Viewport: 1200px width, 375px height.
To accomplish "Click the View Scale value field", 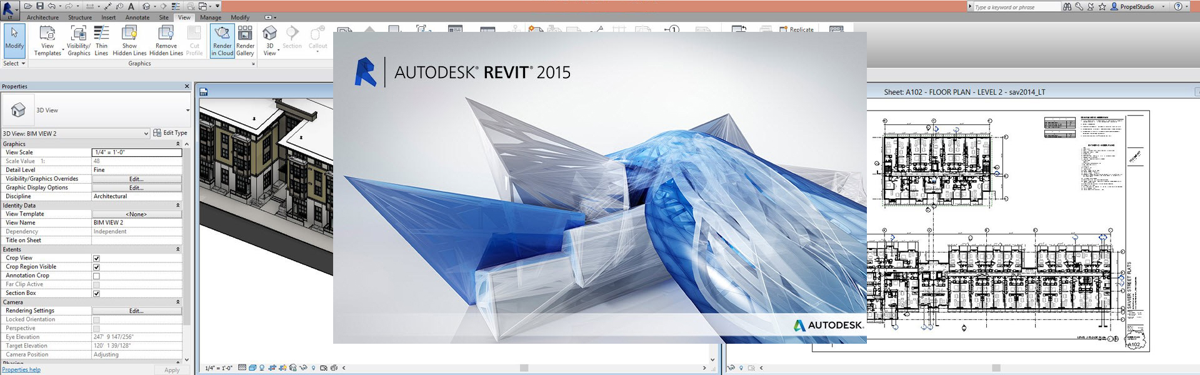I will click(x=137, y=152).
